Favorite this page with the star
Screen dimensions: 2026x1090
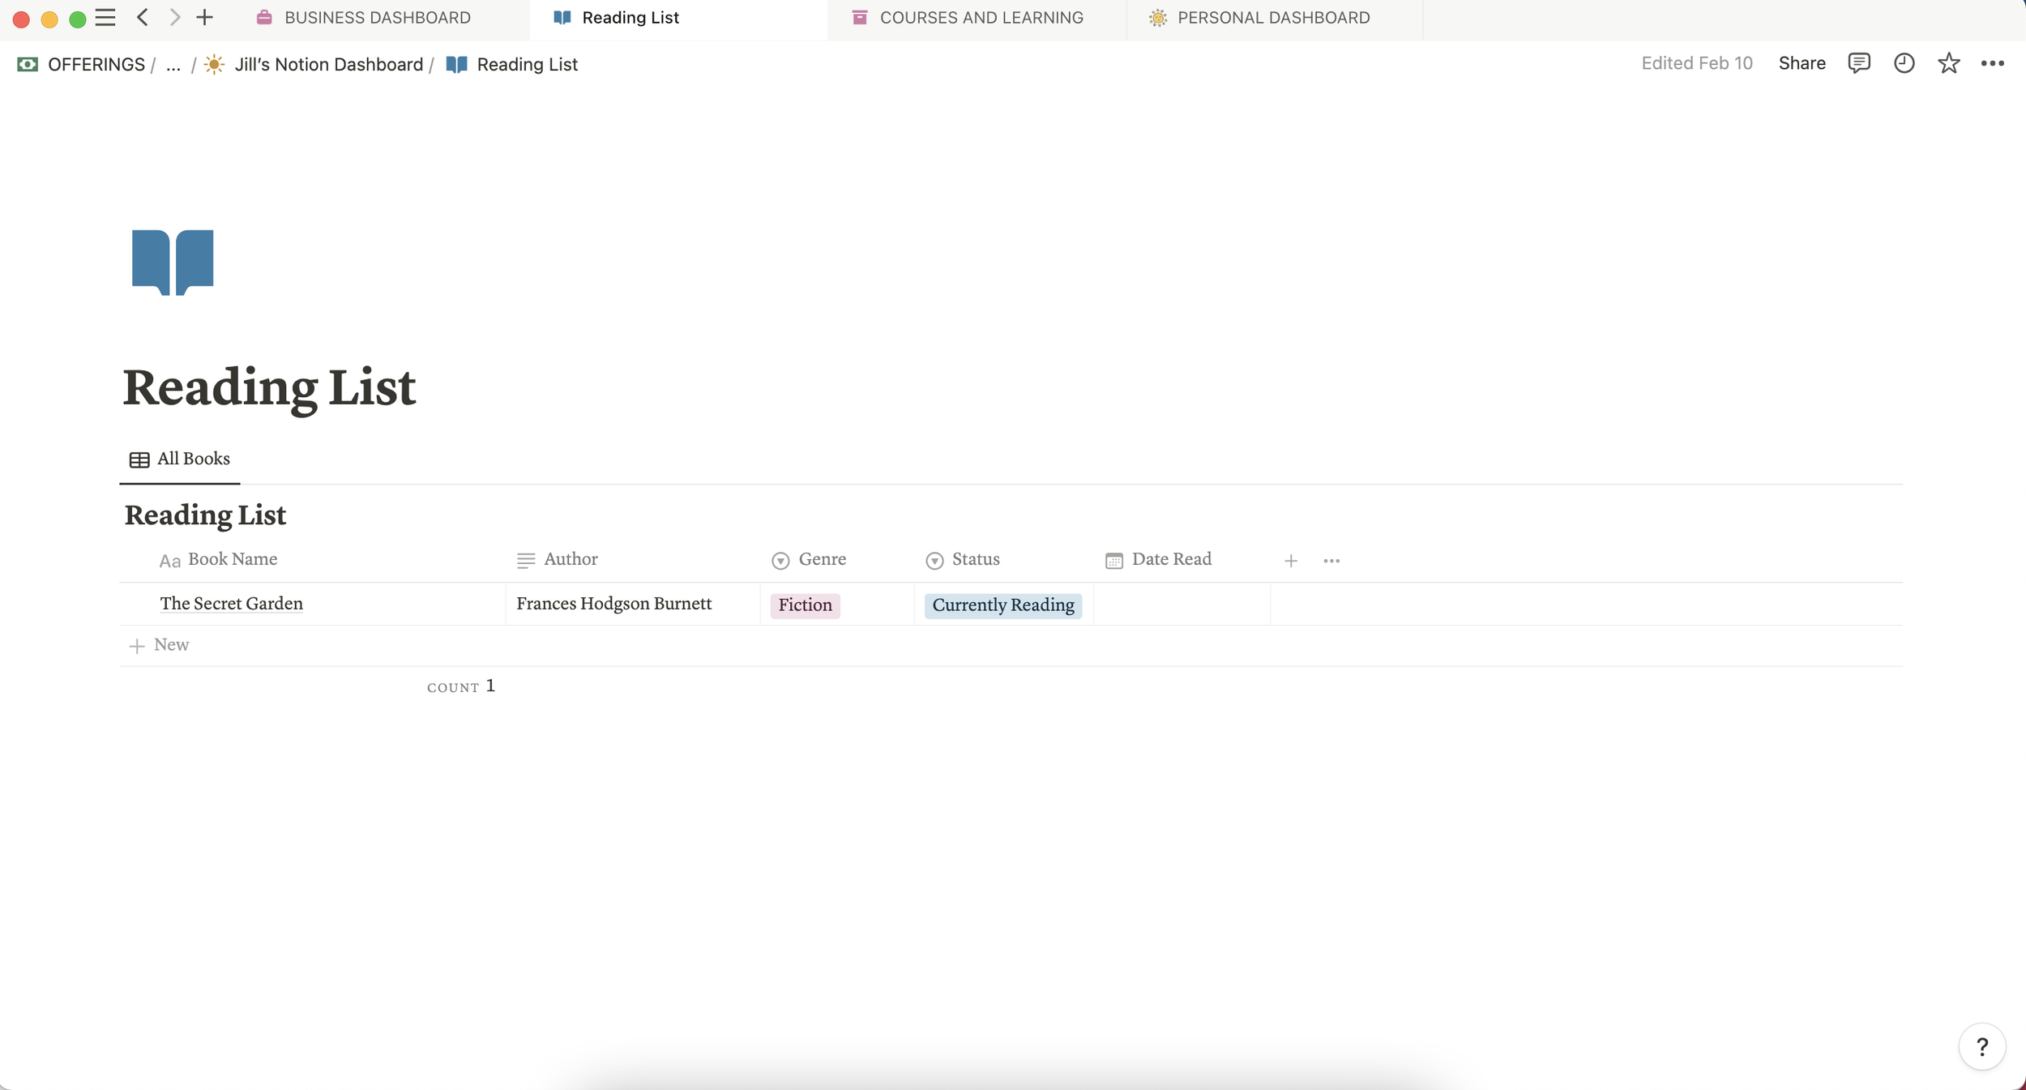tap(1948, 63)
